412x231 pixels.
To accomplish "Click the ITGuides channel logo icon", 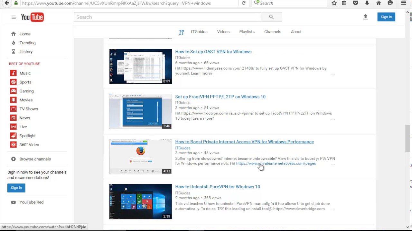I will 182,32.
